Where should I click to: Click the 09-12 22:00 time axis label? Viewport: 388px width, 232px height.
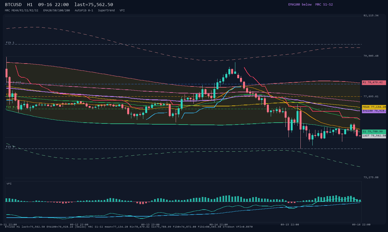pyautogui.click(x=79, y=225)
